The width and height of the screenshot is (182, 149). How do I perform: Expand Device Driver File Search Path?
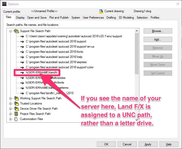point(11,109)
